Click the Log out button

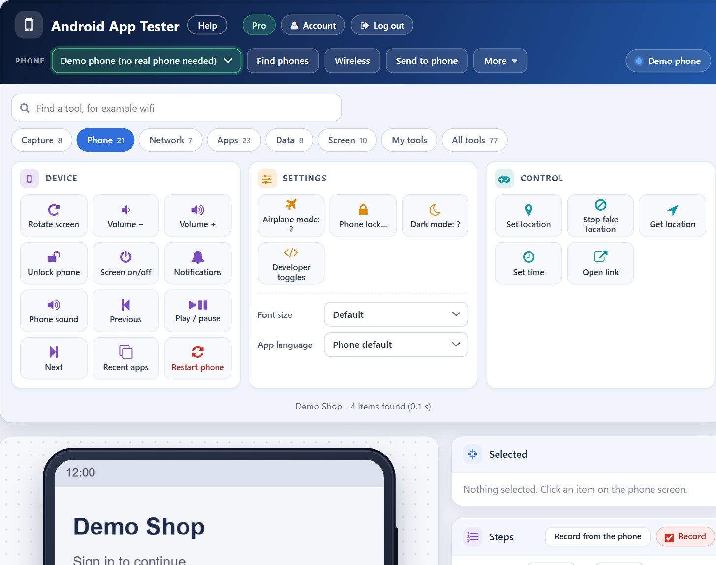(382, 26)
